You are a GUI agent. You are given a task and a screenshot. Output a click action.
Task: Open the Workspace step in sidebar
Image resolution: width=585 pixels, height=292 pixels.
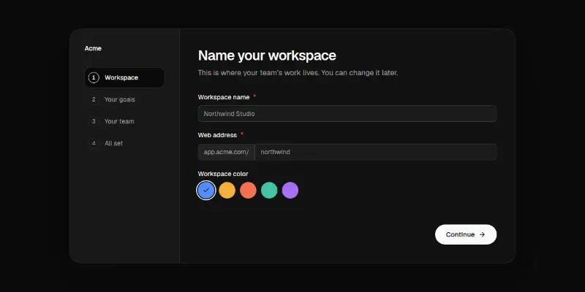coord(124,77)
